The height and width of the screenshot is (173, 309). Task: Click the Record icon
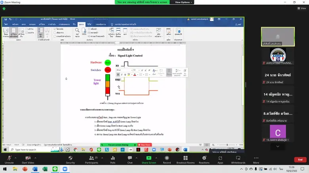pos(167,157)
